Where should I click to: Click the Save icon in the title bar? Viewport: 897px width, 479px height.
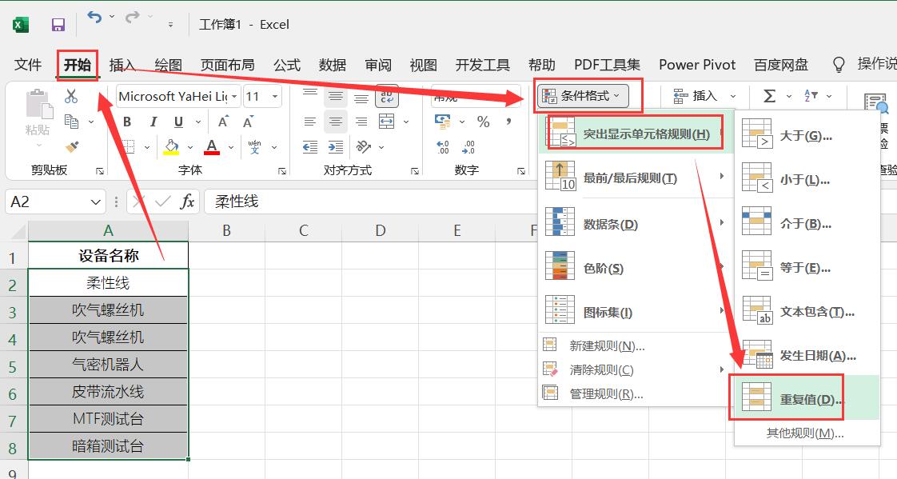click(58, 25)
